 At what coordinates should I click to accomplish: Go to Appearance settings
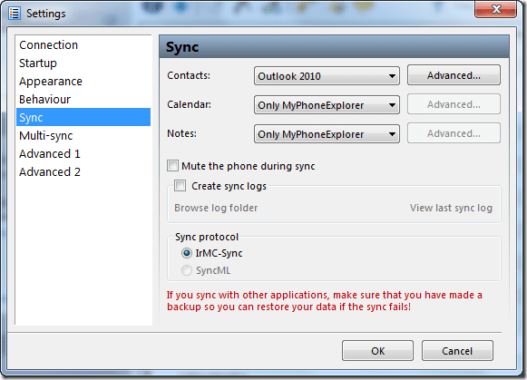coord(83,82)
